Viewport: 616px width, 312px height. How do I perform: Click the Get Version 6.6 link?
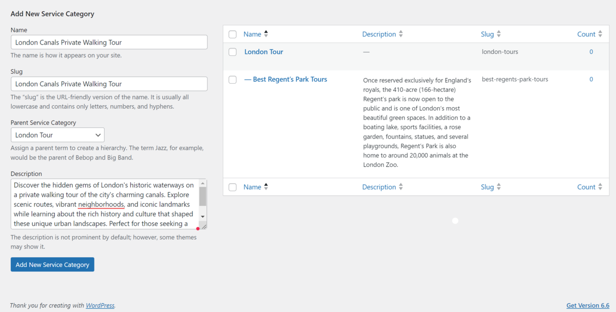click(588, 305)
